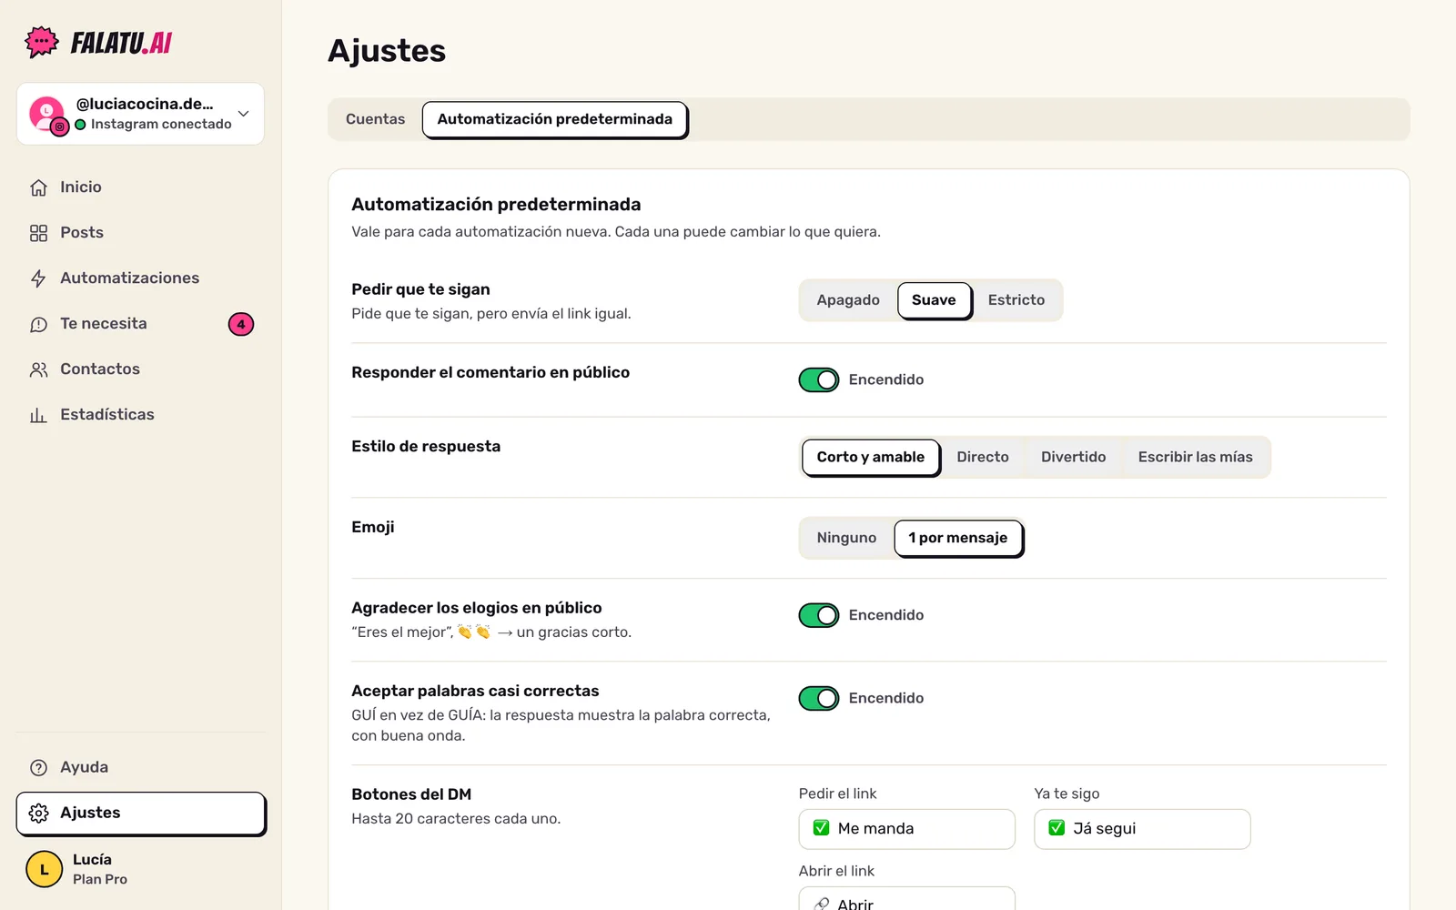Click green check emoji in Já segui field

(1057, 828)
